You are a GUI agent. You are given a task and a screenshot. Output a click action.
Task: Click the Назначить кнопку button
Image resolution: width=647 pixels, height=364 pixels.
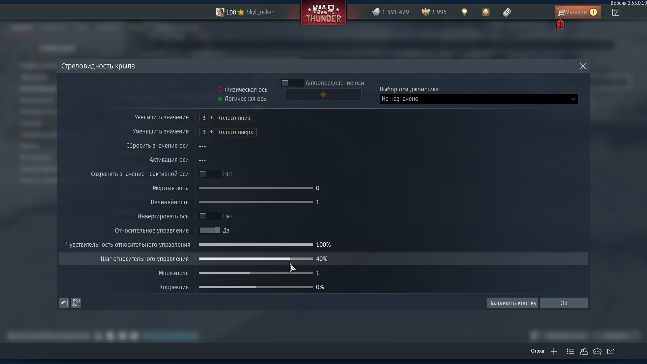(512, 303)
